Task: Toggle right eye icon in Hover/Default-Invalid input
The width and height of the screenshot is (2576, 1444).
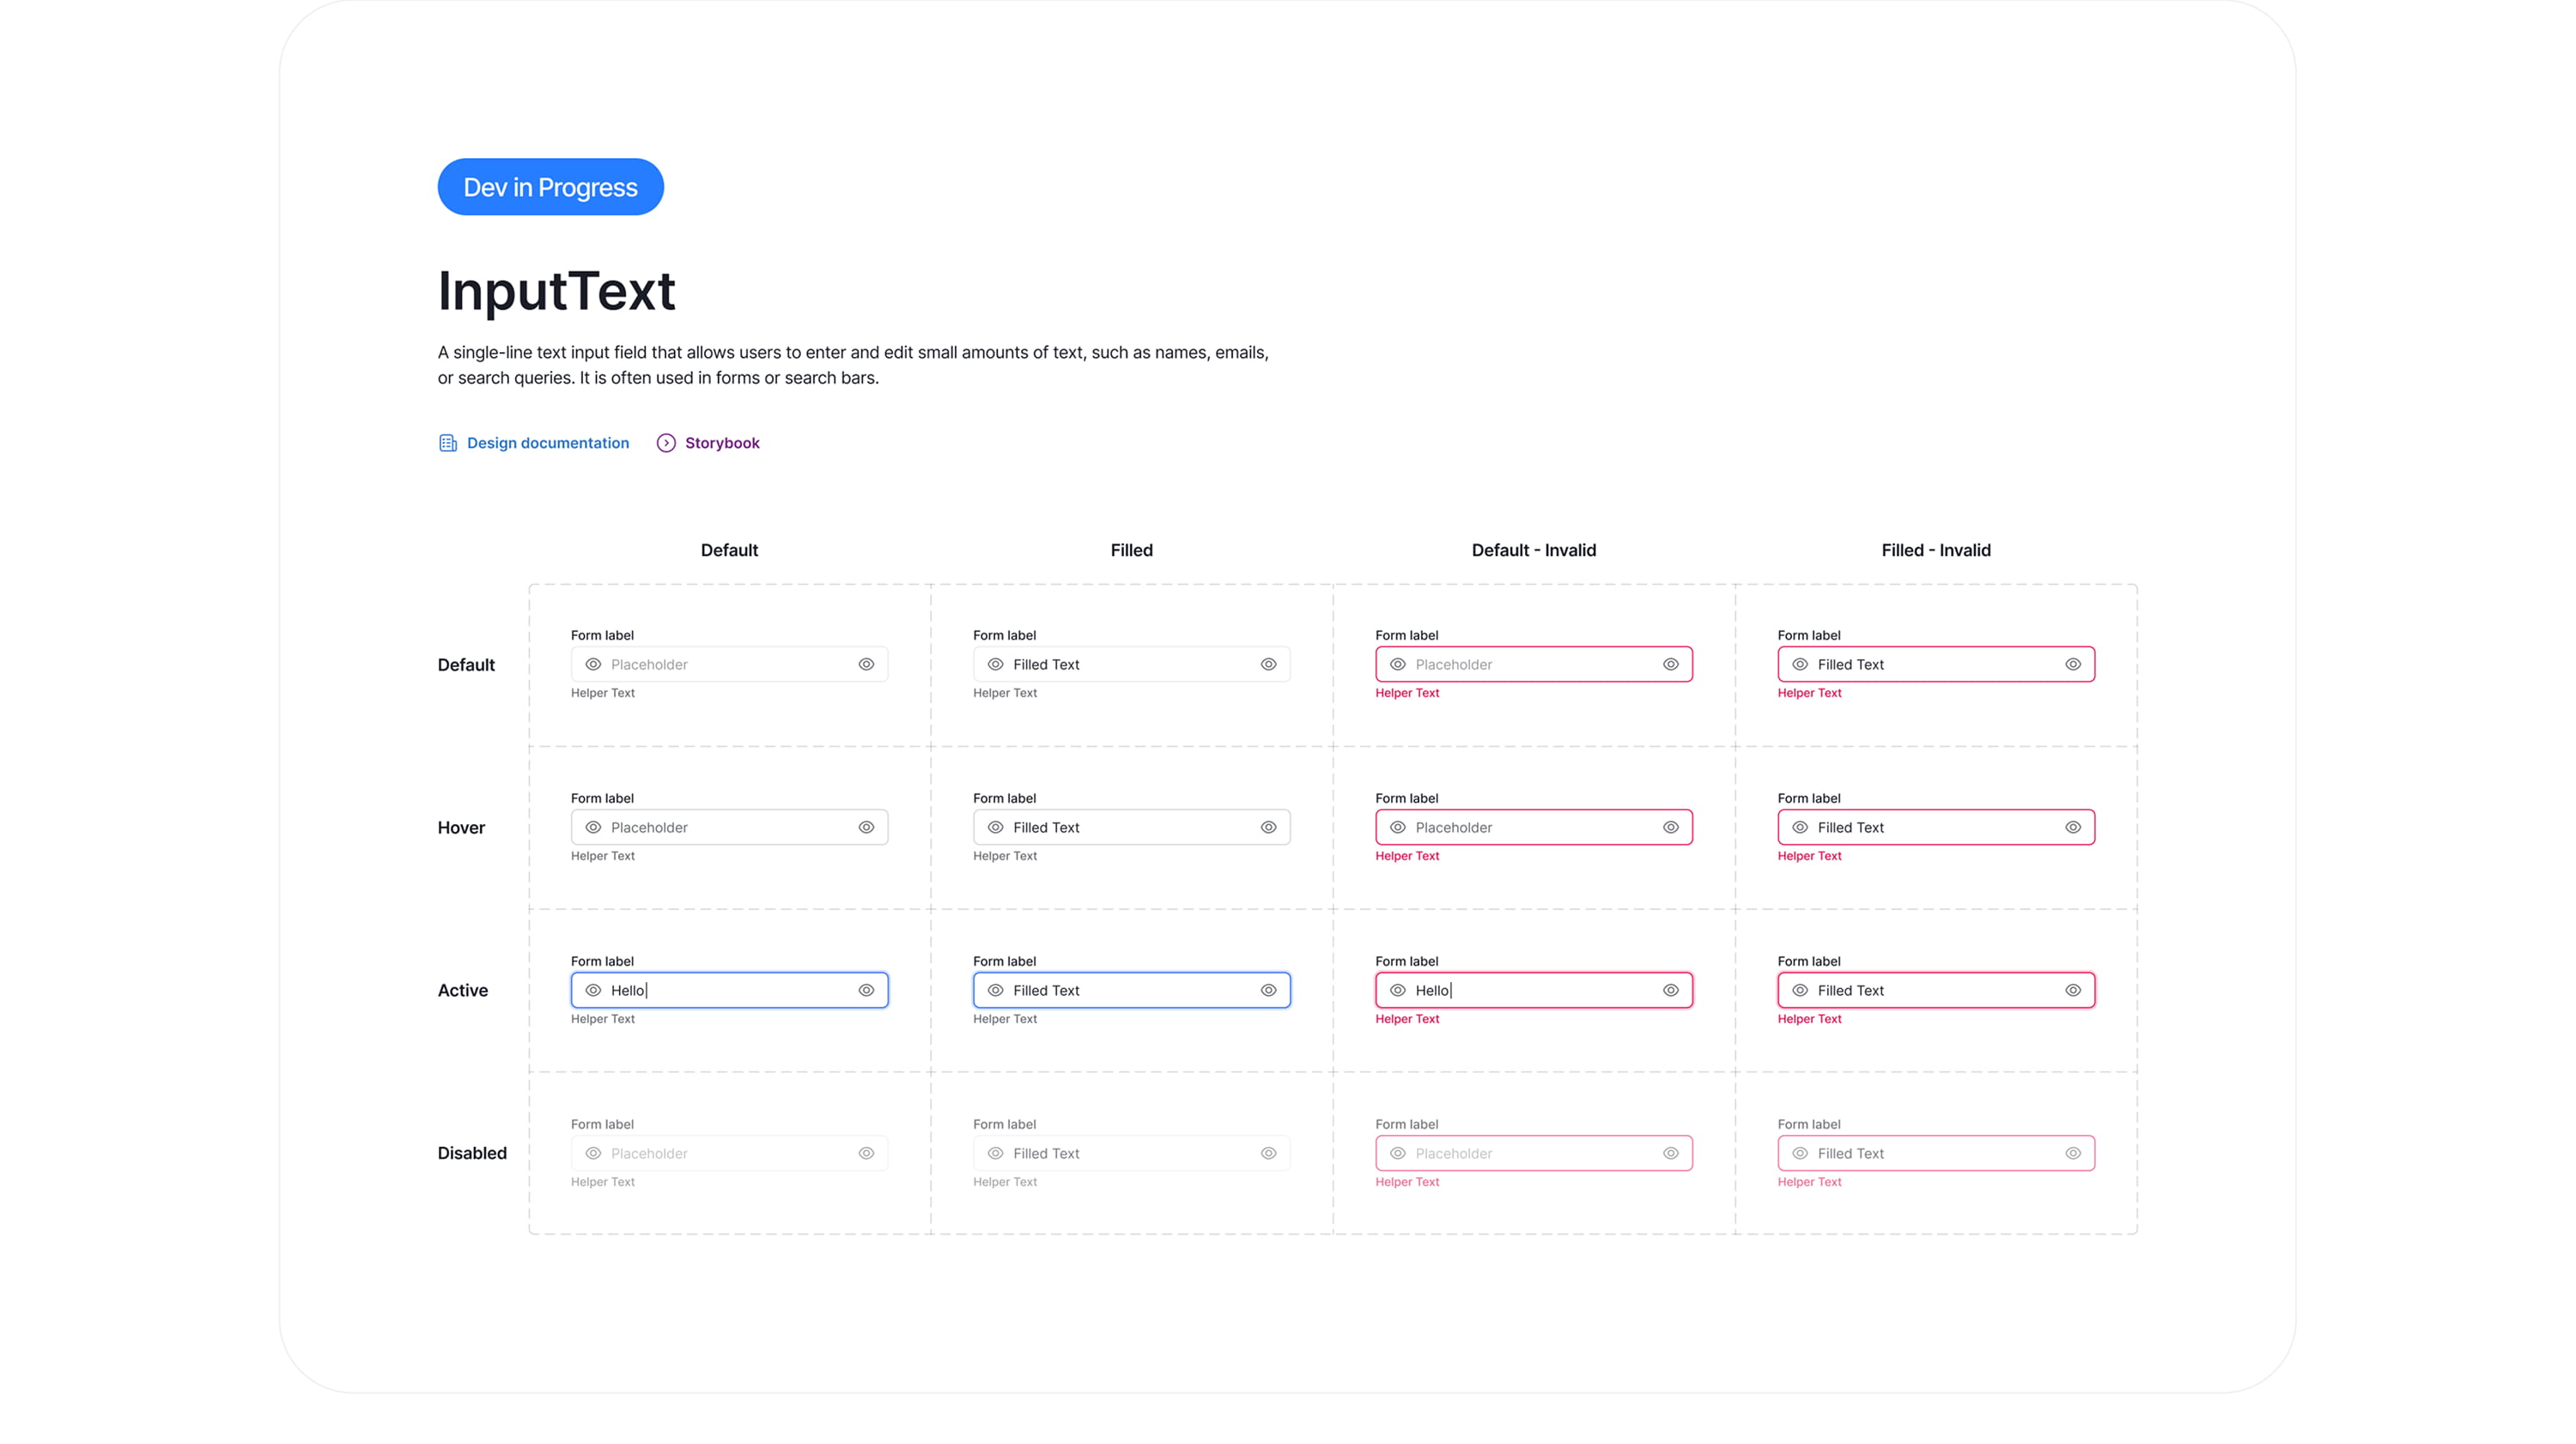Action: (1670, 827)
